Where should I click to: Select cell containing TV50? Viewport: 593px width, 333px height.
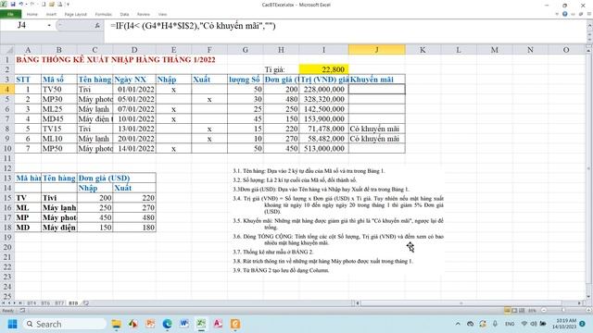59,89
